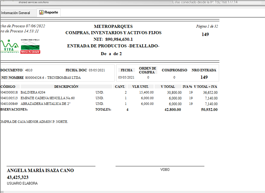
Task: Click the name Angela María Isaza Cano
Action: pos(40,171)
